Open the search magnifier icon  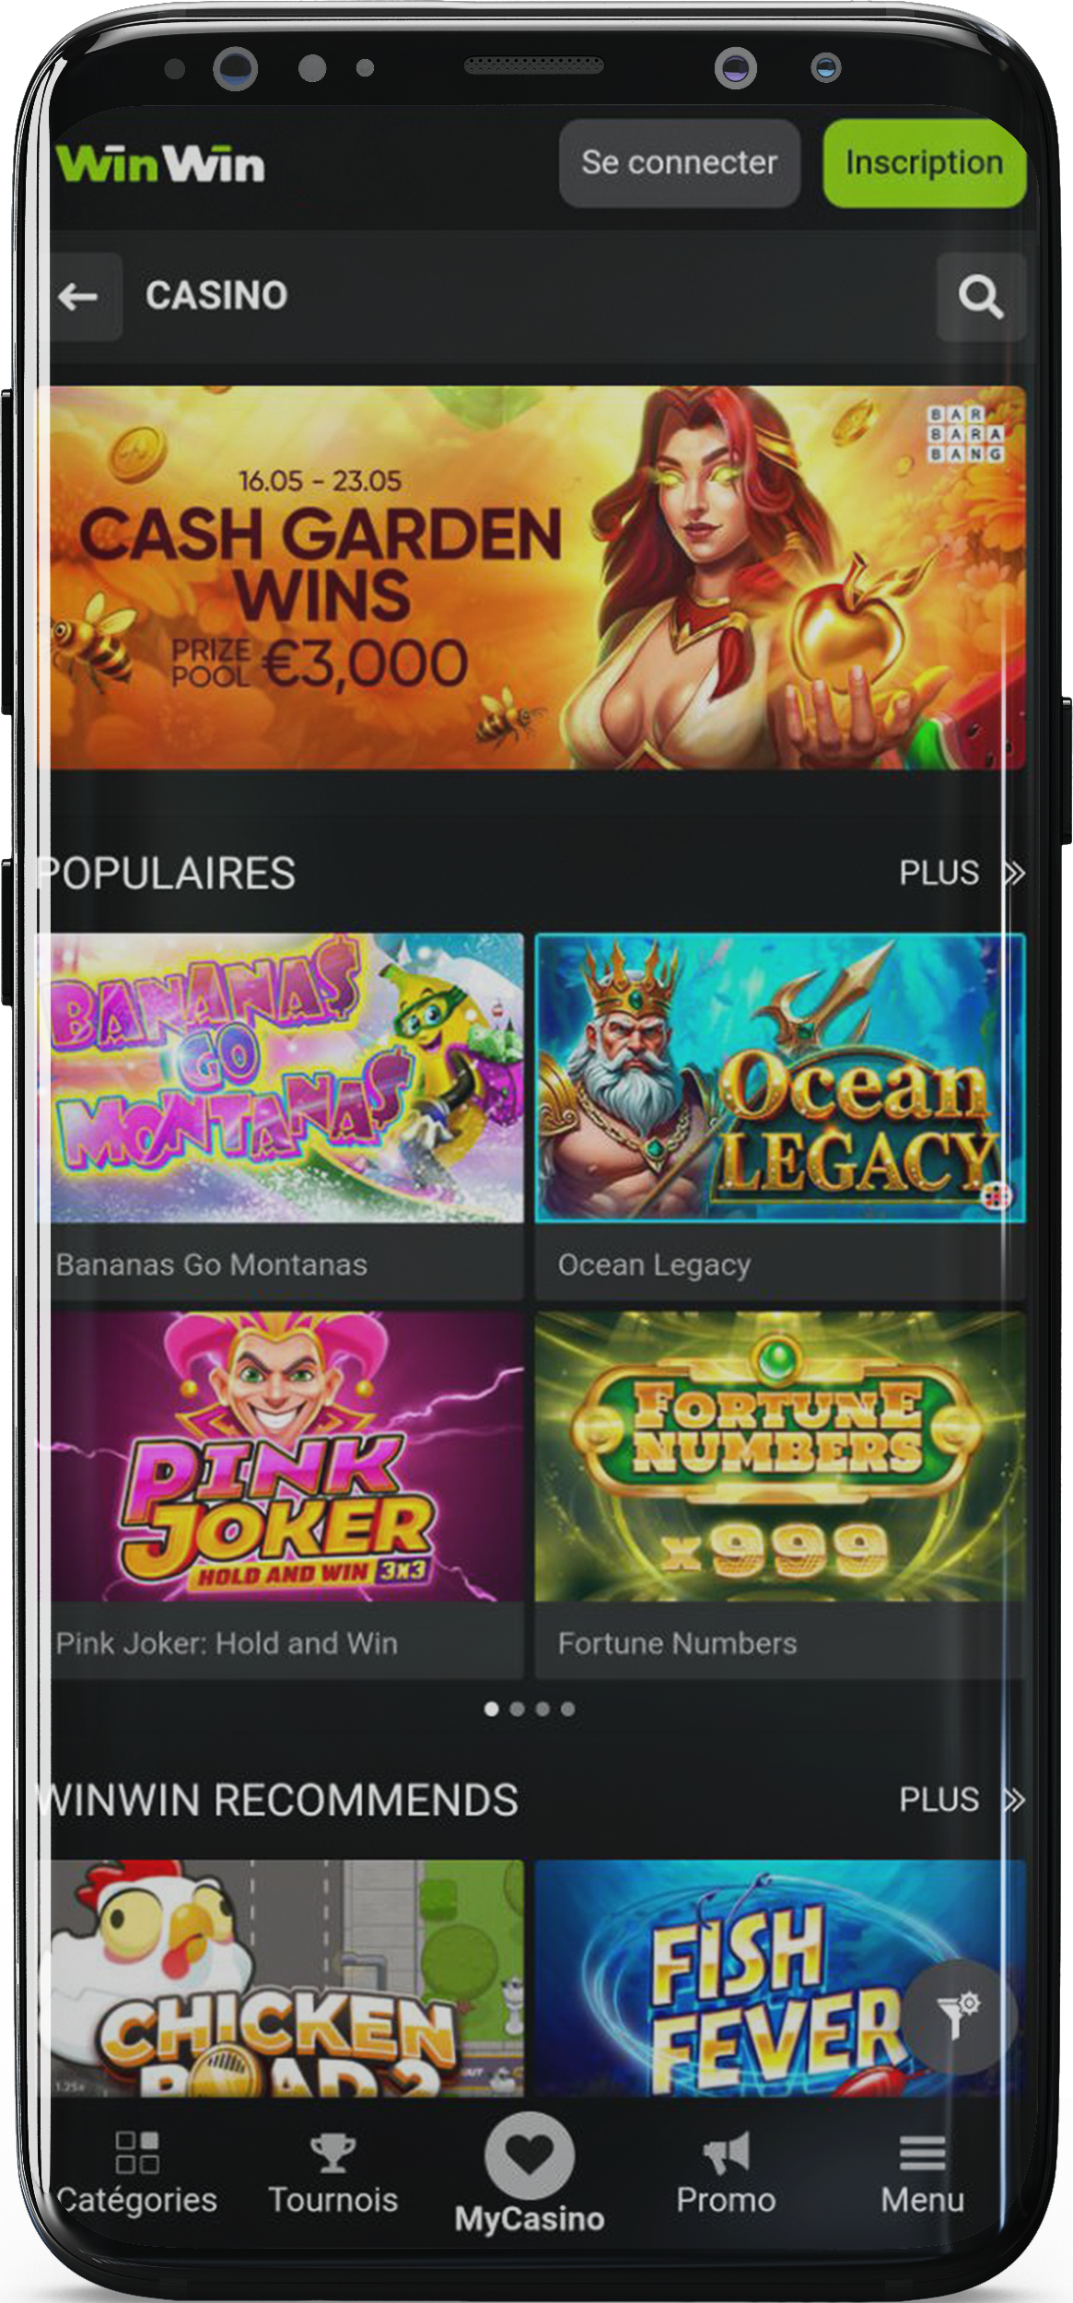click(980, 297)
